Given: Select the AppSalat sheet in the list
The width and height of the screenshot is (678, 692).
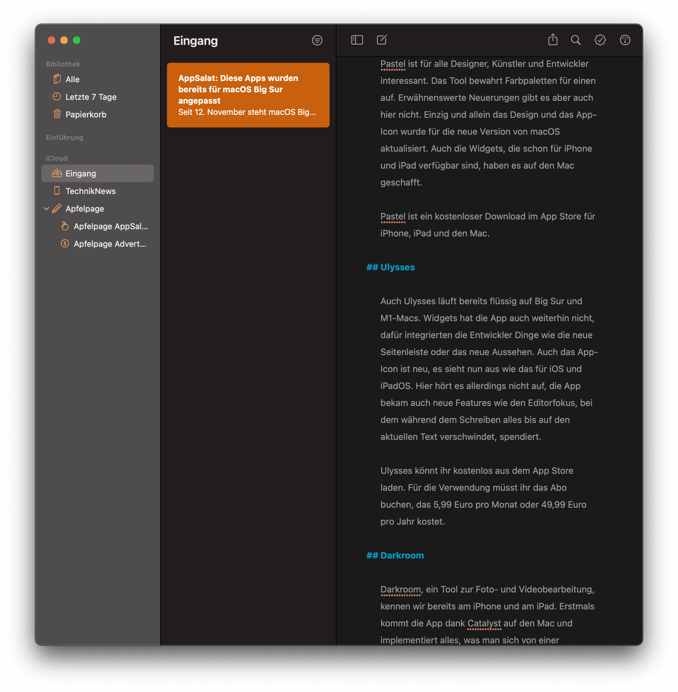Looking at the screenshot, I should pos(248,95).
